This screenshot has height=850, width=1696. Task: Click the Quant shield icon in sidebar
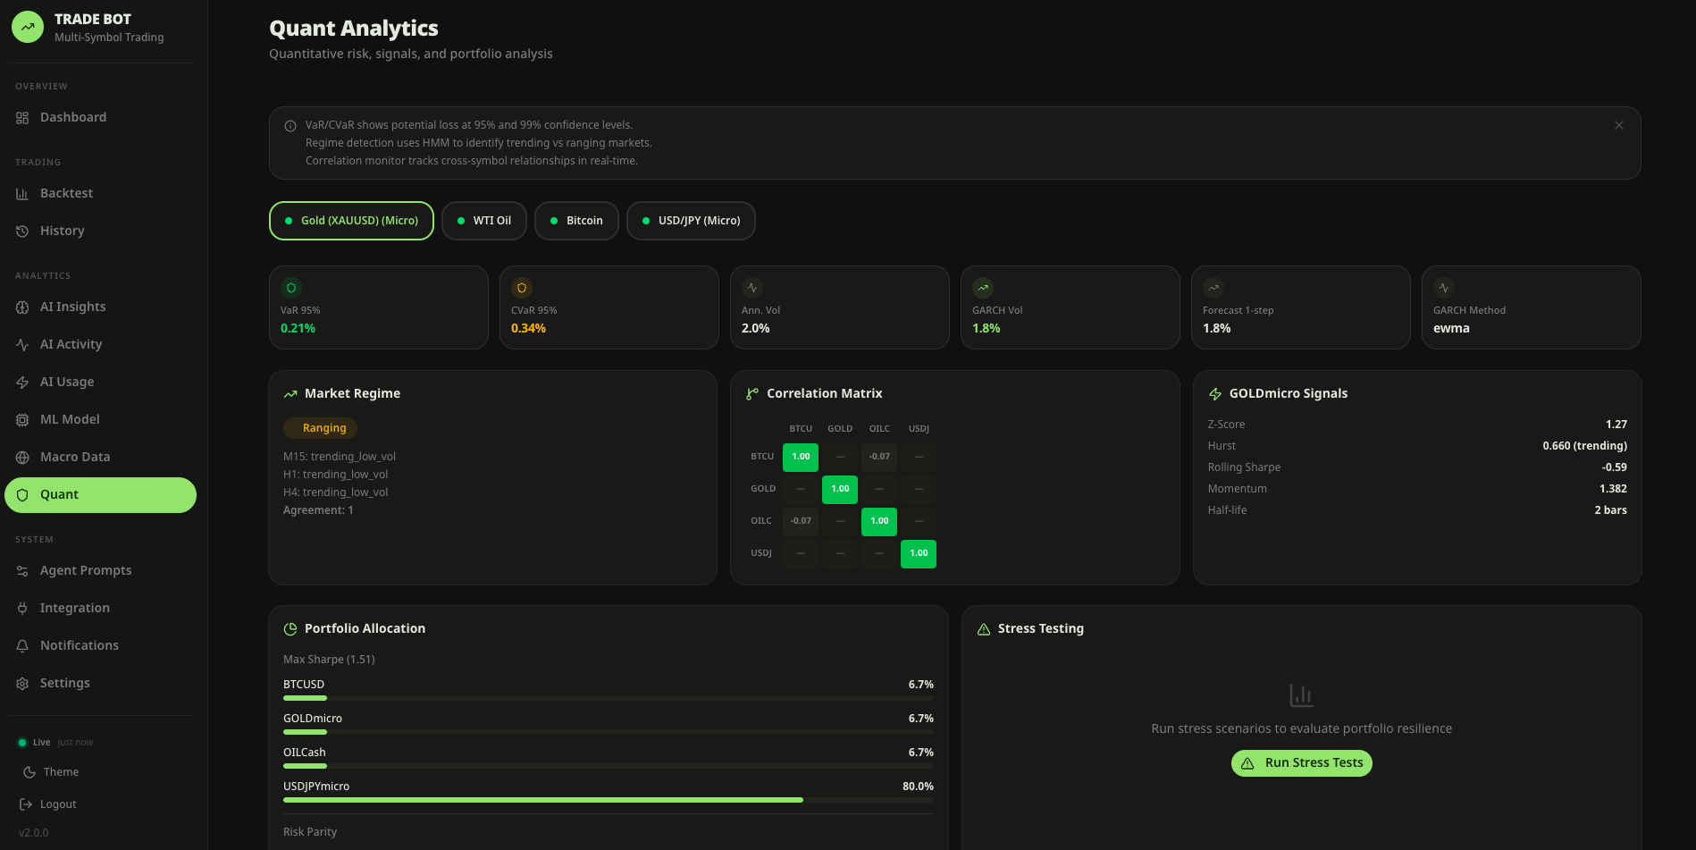pos(22,495)
